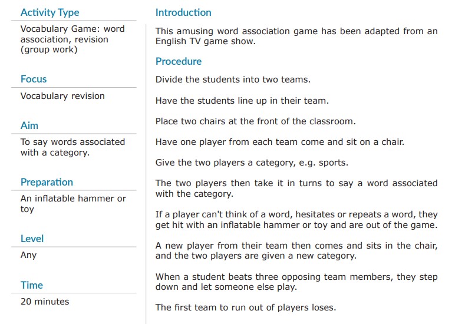Click 'An inflatable hammer or toy' text
This screenshot has width=465, height=324.
pos(73,204)
